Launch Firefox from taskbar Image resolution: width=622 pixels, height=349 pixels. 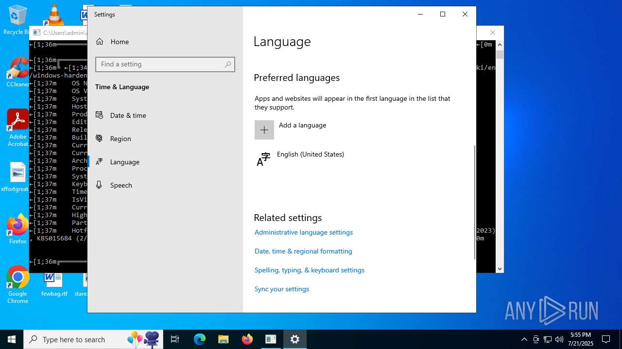point(247,339)
